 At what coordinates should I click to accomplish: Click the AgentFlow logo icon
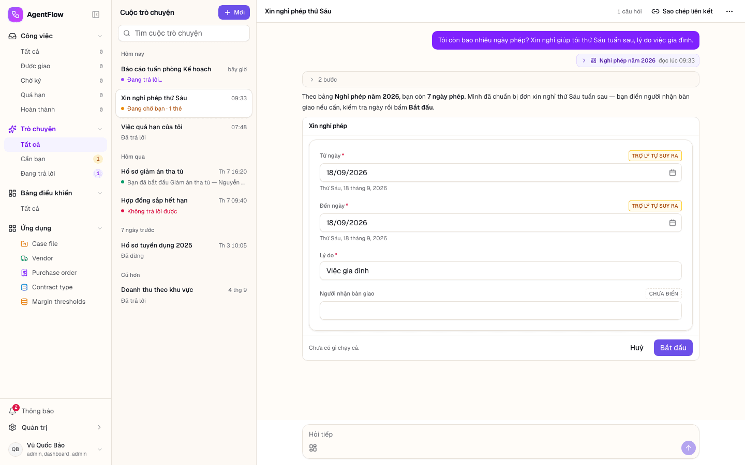point(16,14)
